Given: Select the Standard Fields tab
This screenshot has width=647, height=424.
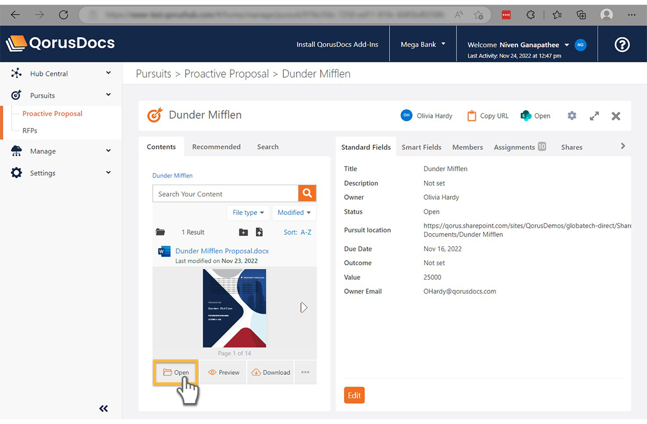Looking at the screenshot, I should point(366,147).
